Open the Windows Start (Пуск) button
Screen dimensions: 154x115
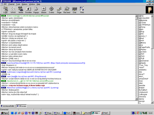pyautogui.click(x=5, y=113)
